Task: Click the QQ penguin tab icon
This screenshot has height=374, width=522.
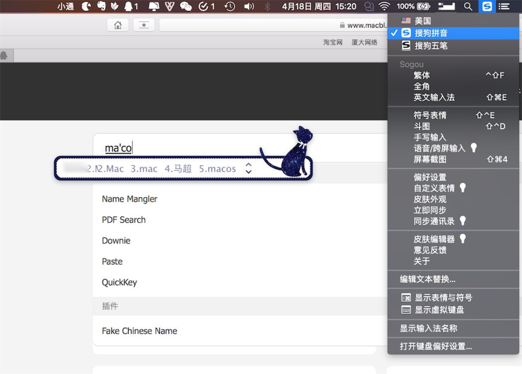Action: [x=4, y=56]
